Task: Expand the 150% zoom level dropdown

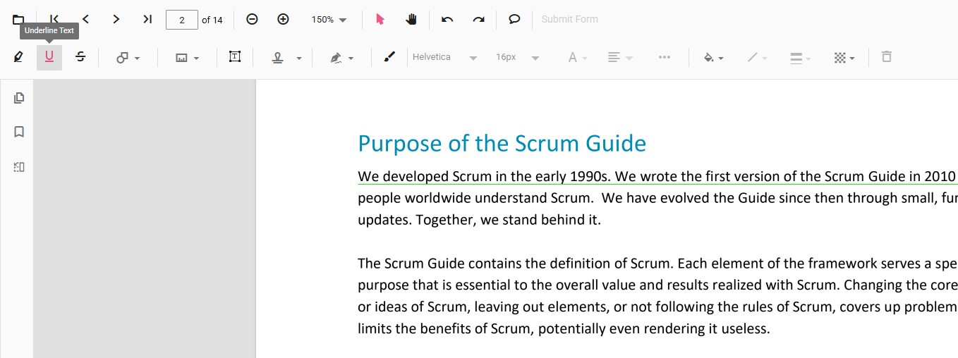Action: (329, 20)
